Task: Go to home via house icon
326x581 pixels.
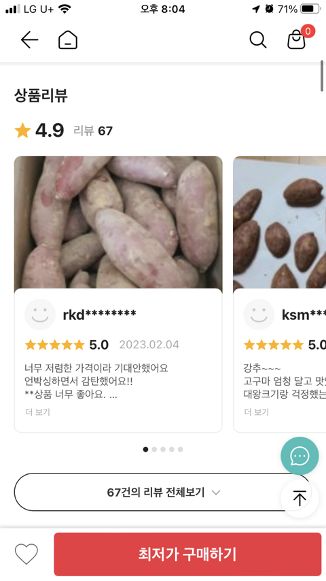Action: 68,39
